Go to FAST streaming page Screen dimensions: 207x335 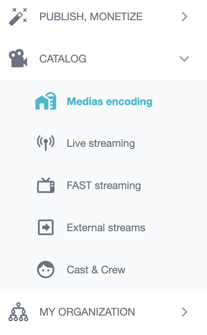point(104,185)
